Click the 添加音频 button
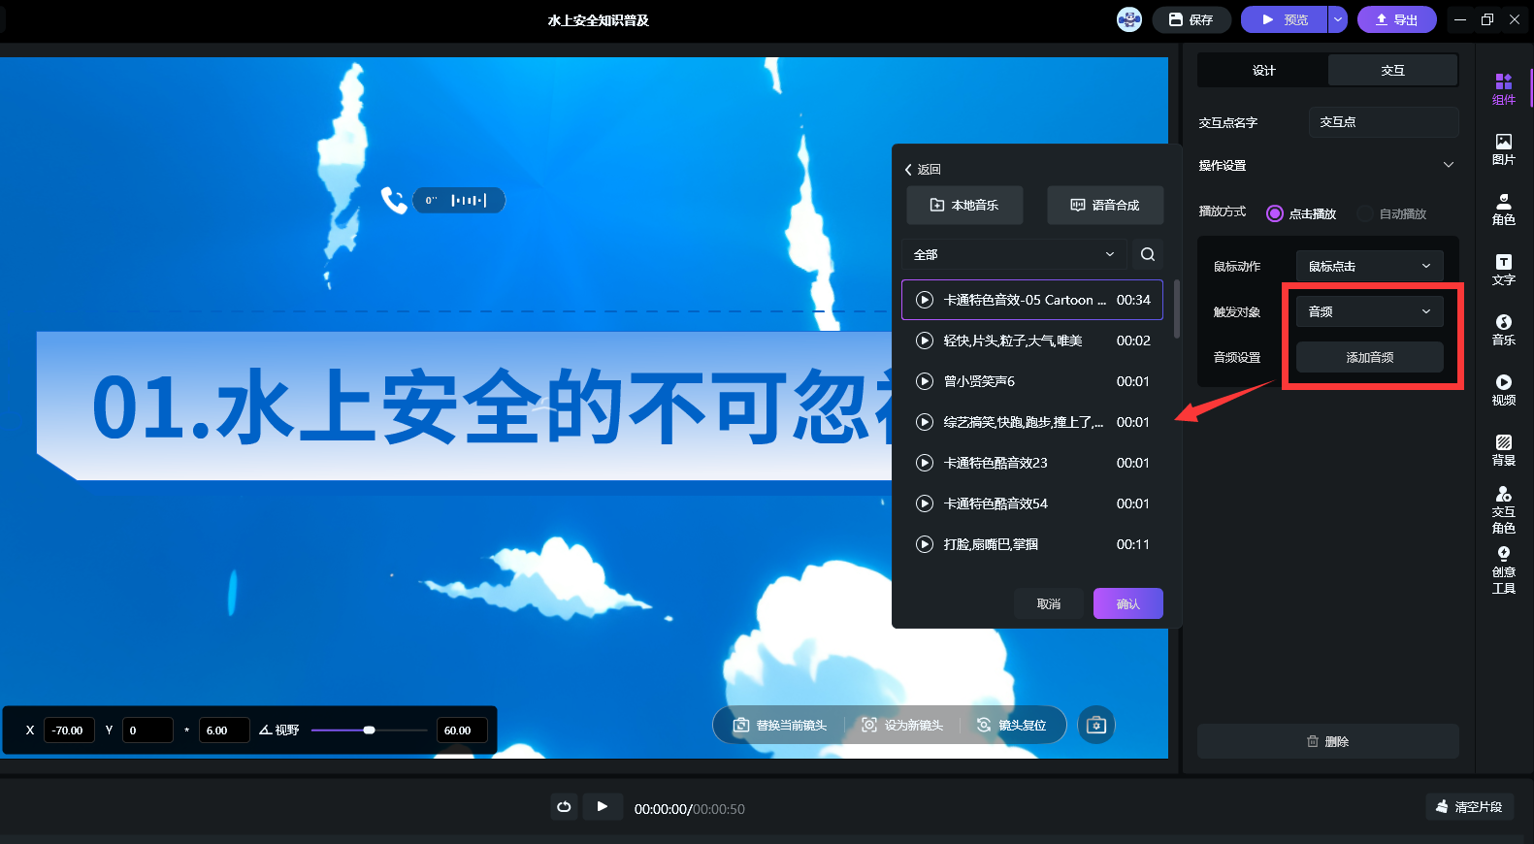 click(x=1369, y=357)
